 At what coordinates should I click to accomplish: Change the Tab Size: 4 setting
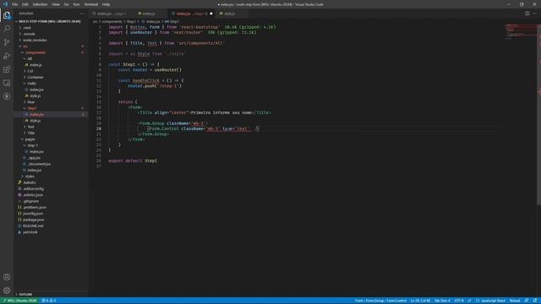coord(442,301)
